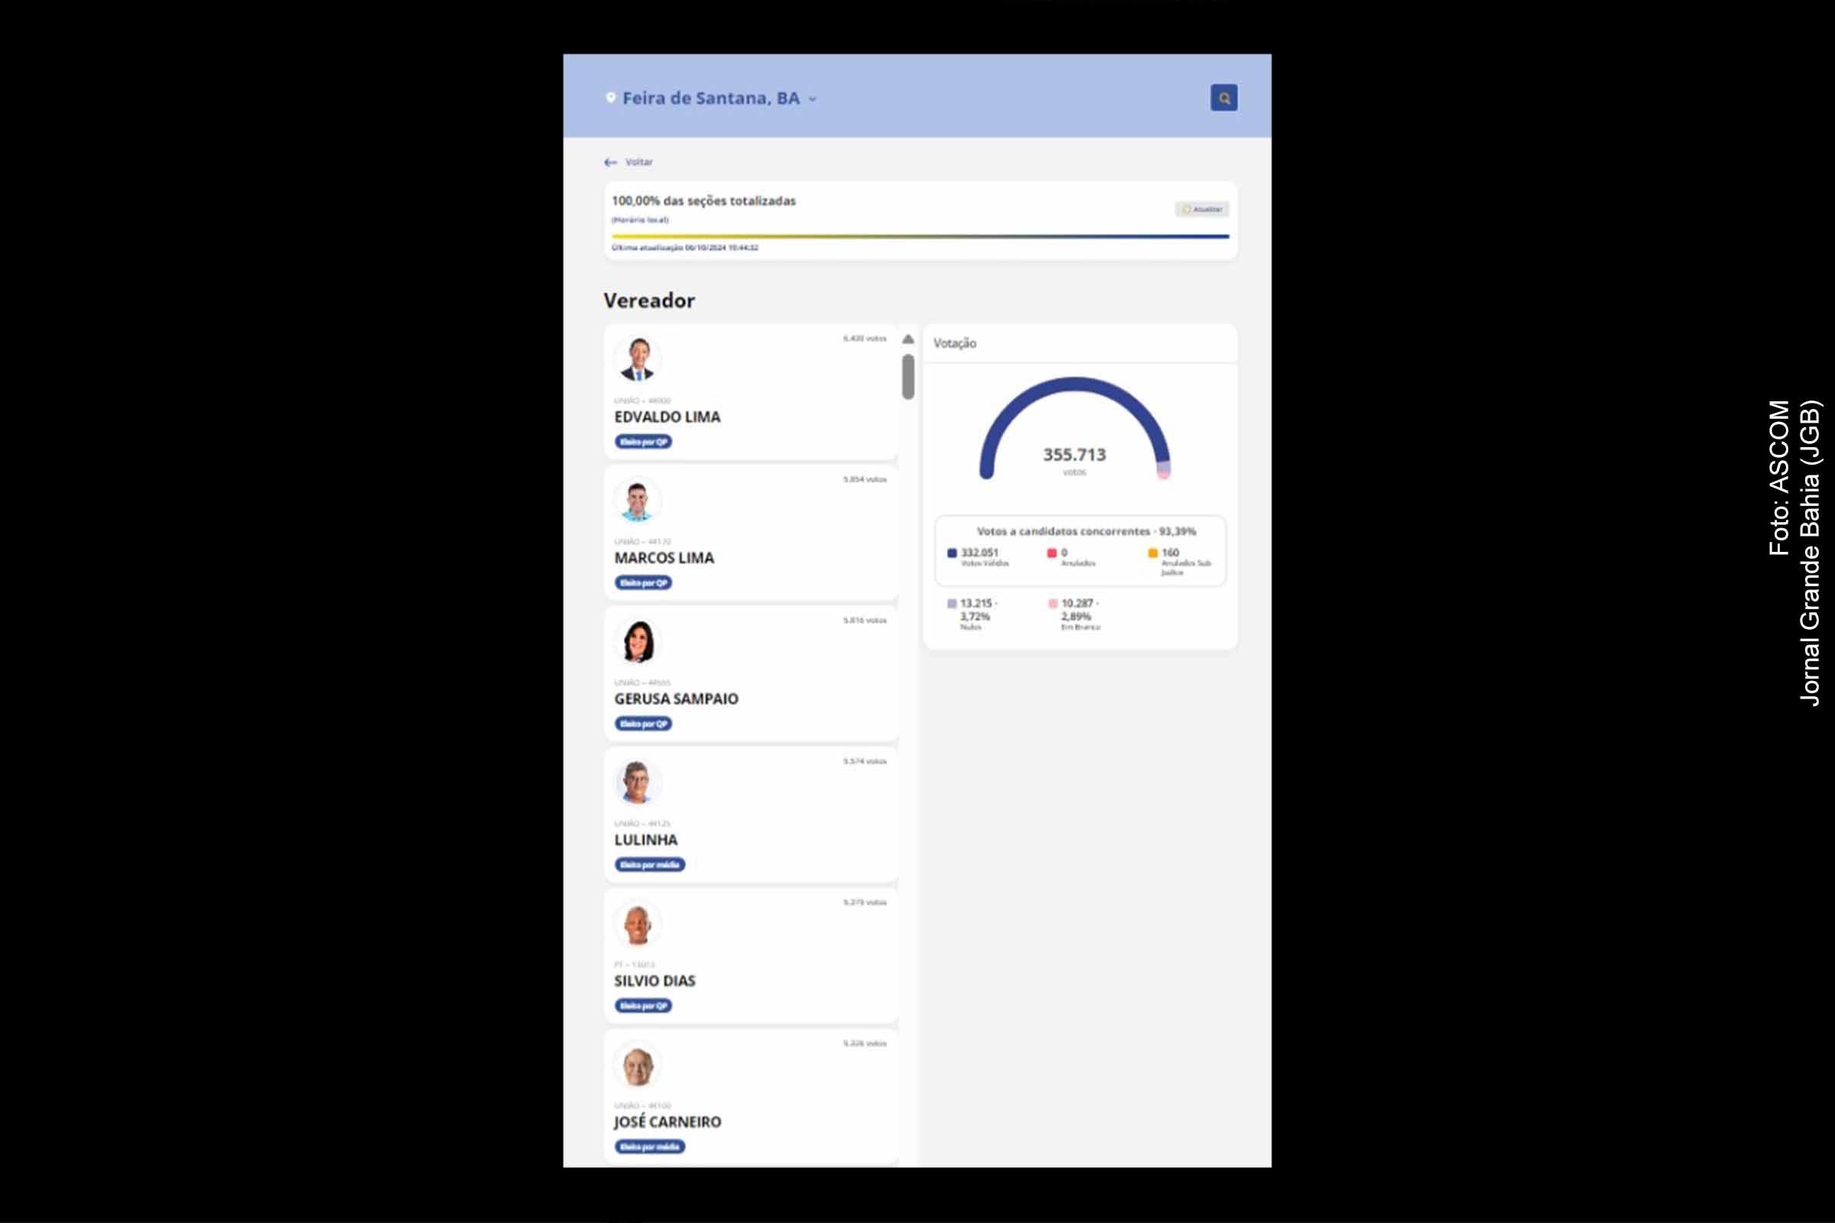Open the search icon button in header
The width and height of the screenshot is (1835, 1223).
1223,99
